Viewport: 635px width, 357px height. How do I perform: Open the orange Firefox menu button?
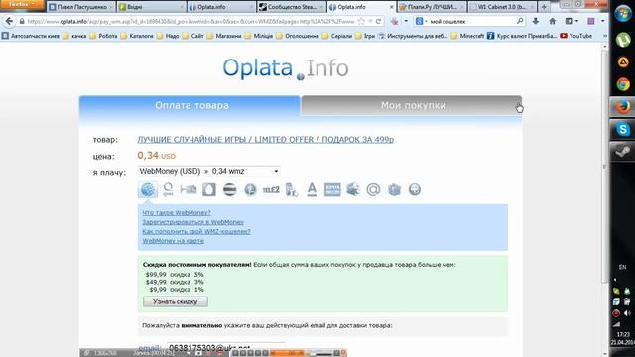pyautogui.click(x=22, y=4)
